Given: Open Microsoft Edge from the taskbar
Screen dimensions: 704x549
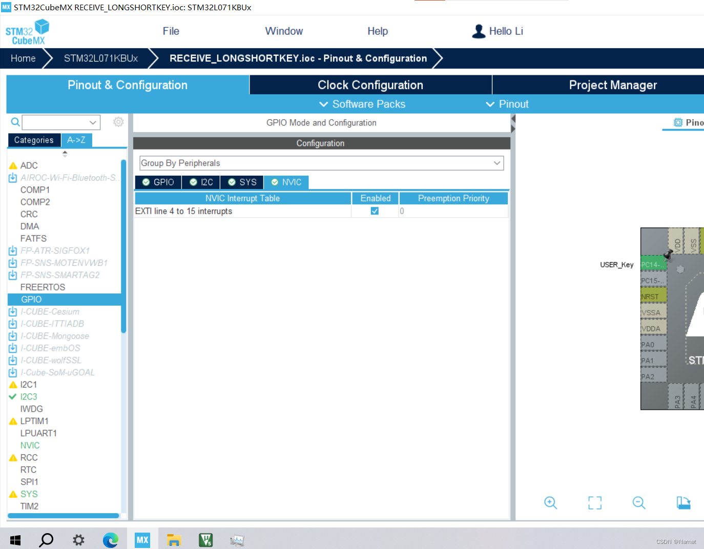Looking at the screenshot, I should (110, 540).
